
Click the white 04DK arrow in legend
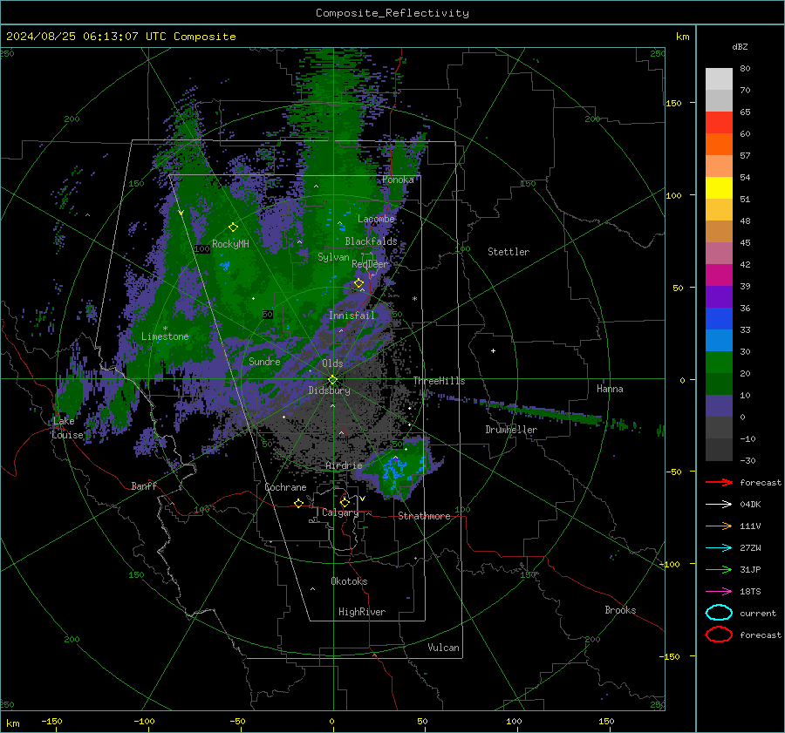[x=719, y=505]
